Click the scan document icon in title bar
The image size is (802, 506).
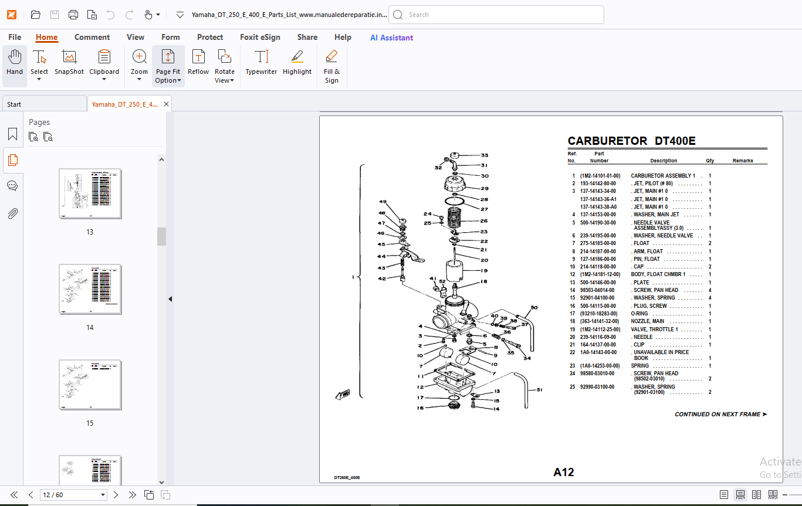pyautogui.click(x=92, y=15)
